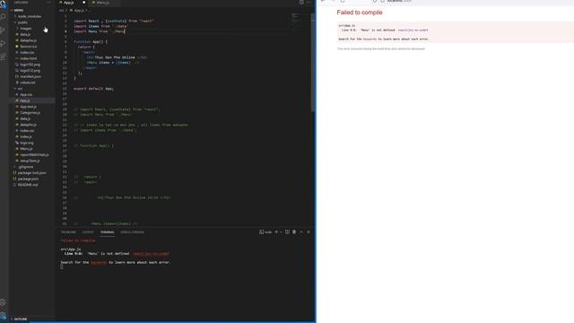Screen dimensions: 574x323
Task: Click the App.js breadcrumb in editor
Action: [79, 11]
